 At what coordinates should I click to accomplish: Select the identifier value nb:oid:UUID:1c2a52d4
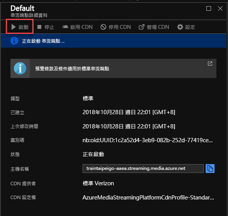click(x=148, y=140)
